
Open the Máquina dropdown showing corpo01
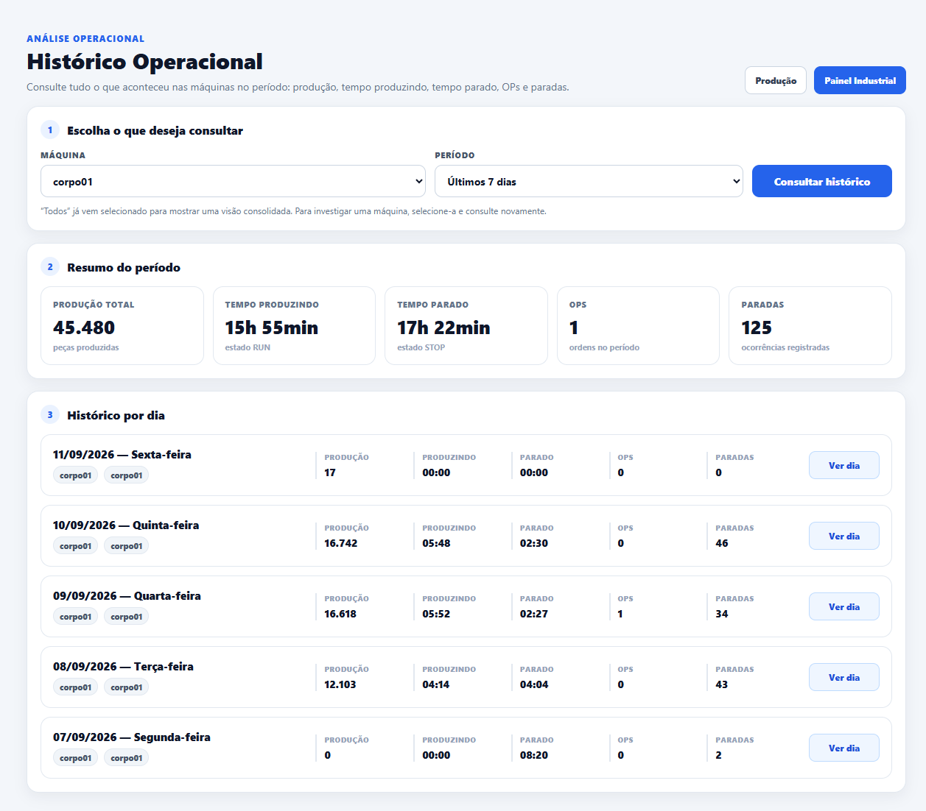pyautogui.click(x=233, y=181)
